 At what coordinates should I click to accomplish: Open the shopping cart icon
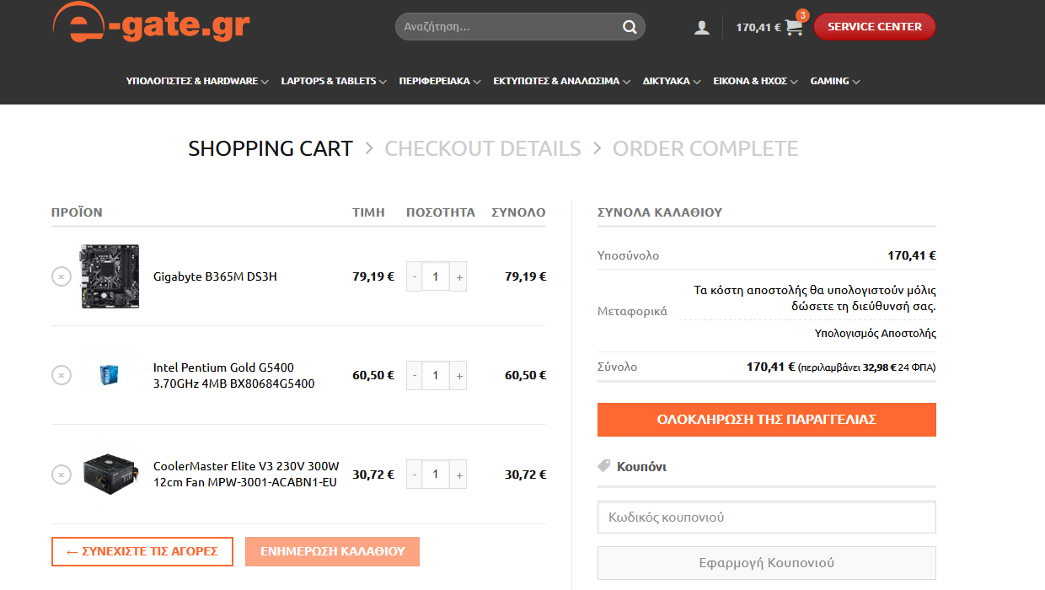pyautogui.click(x=794, y=27)
